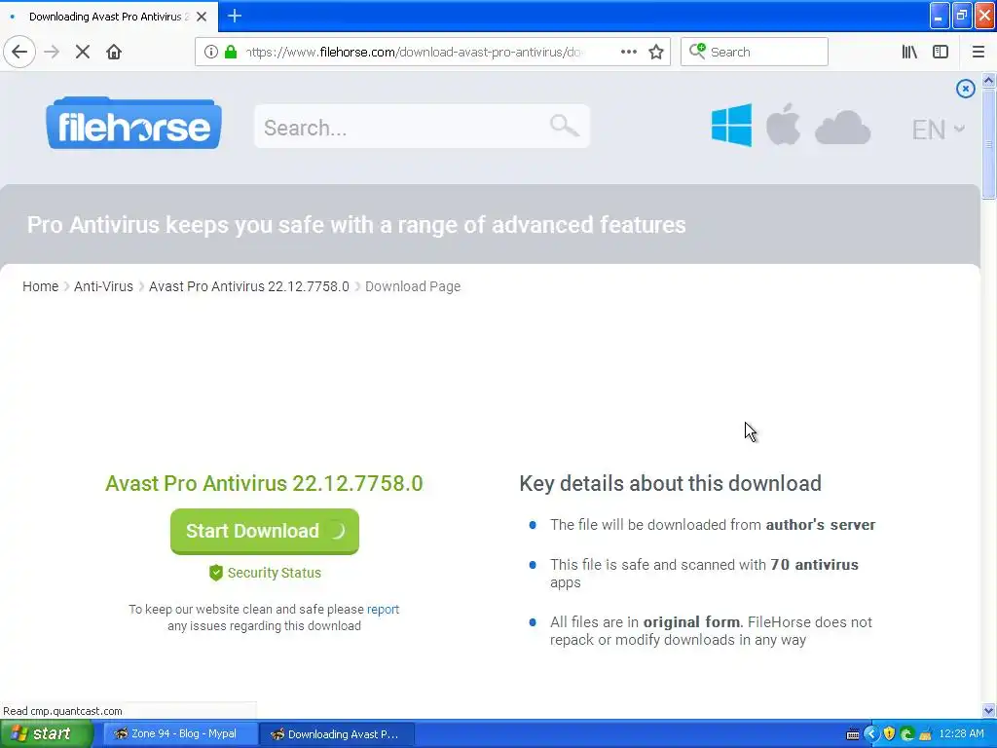Switch to Zone 94 - Blog - Mypal taskbar item
Image resolution: width=997 pixels, height=748 pixels.
[181, 734]
